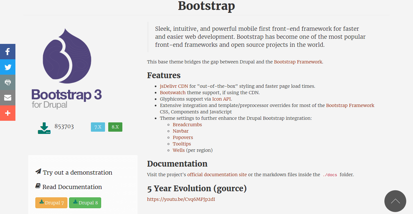
Task: Share the page on Facebook
Action: [x=8, y=52]
